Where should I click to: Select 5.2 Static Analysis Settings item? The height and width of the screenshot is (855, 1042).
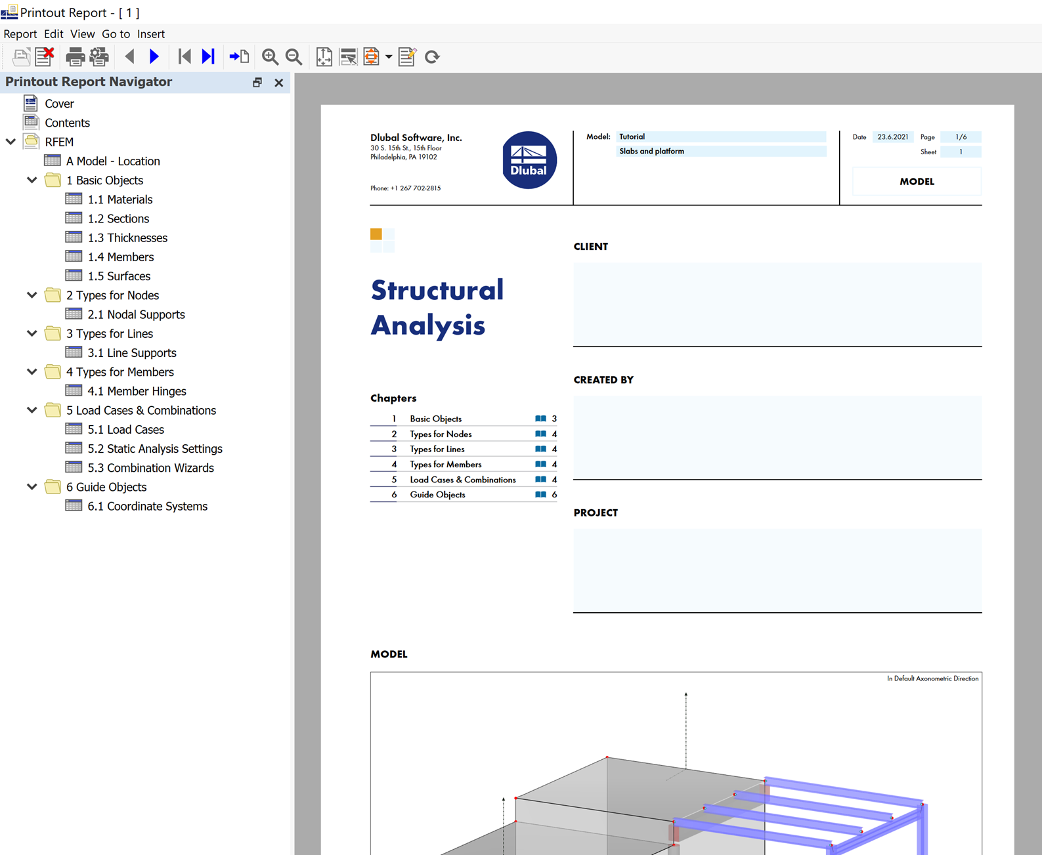click(155, 449)
